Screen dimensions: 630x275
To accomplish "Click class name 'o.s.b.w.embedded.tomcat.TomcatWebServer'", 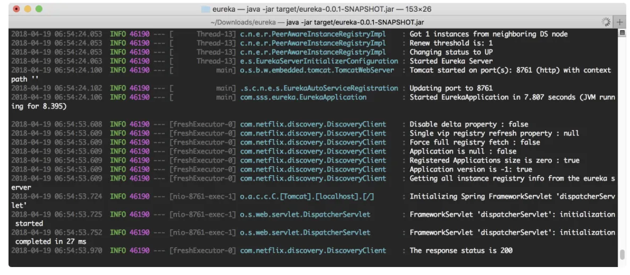I will click(317, 70).
